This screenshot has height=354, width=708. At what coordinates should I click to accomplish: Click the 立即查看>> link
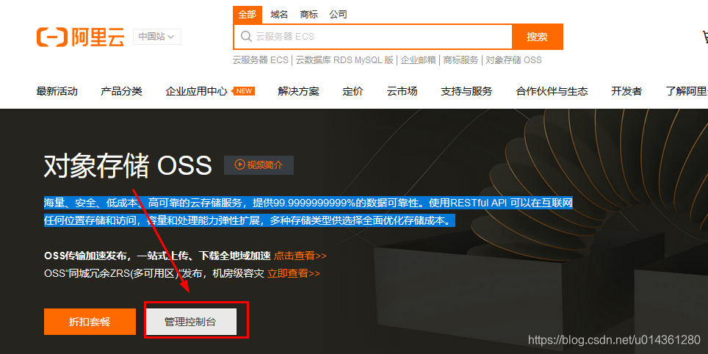click(294, 273)
